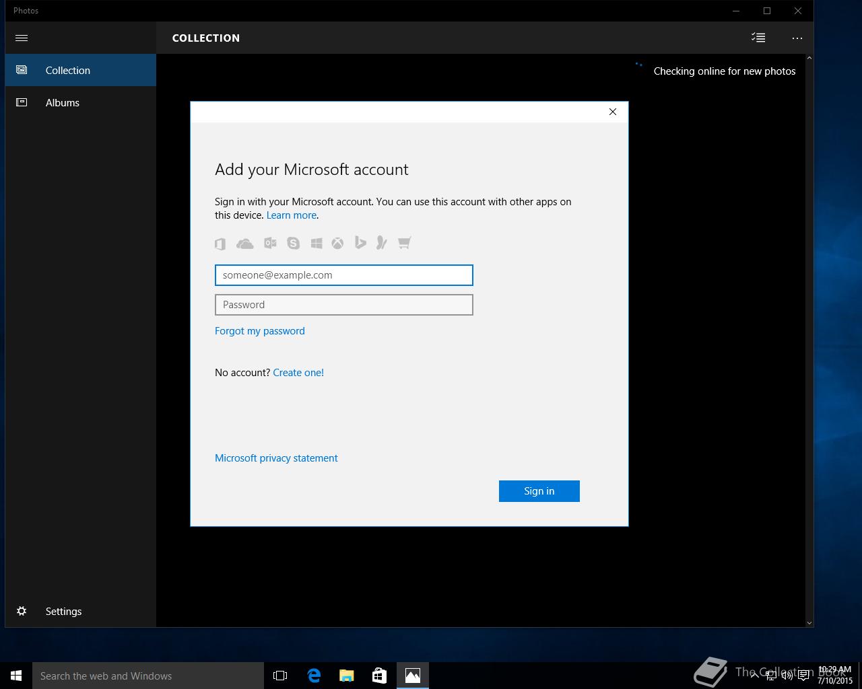Image resolution: width=862 pixels, height=689 pixels.
Task: Open the hamburger navigation menu
Action: [22, 38]
